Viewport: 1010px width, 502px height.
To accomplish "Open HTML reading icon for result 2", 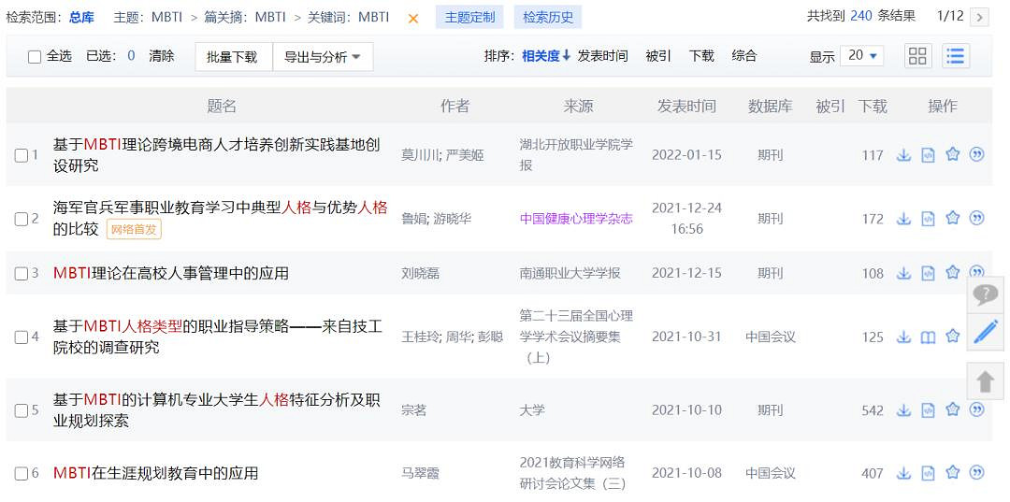I will [x=928, y=219].
